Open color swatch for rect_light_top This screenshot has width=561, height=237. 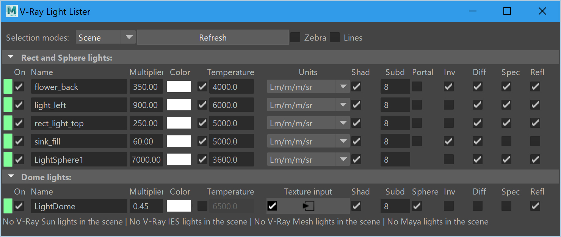pos(179,123)
